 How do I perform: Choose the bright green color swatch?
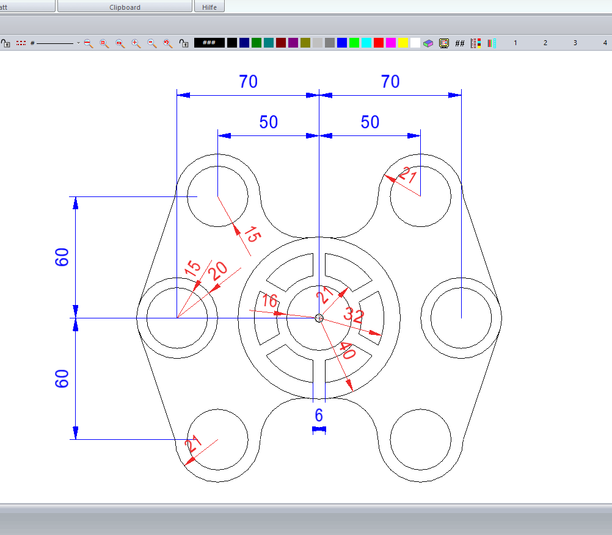pyautogui.click(x=354, y=43)
